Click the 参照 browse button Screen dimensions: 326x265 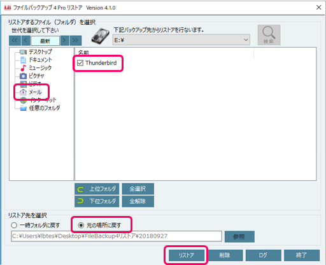click(239, 236)
